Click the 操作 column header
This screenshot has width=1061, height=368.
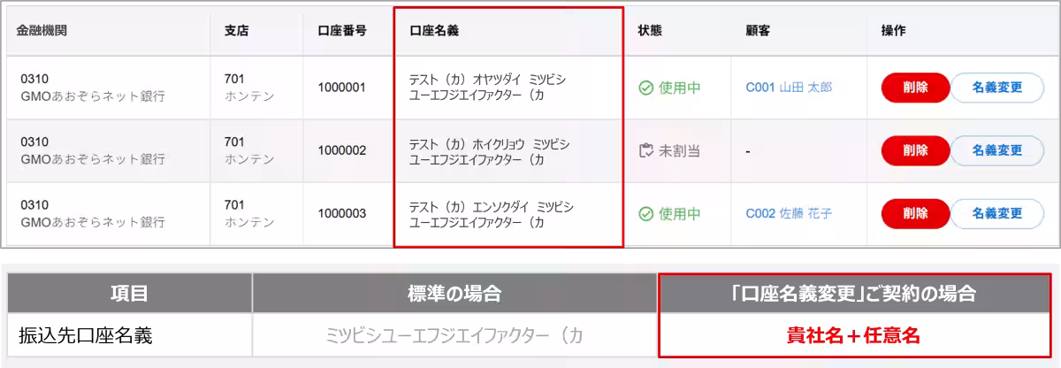coord(893,30)
